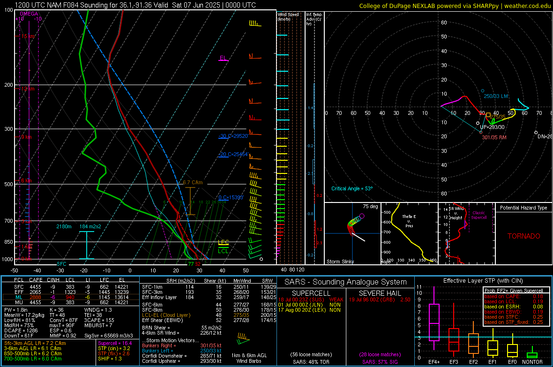Click the SARS - Sounding Analogue System heading
This screenshot has width=553, height=367.
[346, 282]
